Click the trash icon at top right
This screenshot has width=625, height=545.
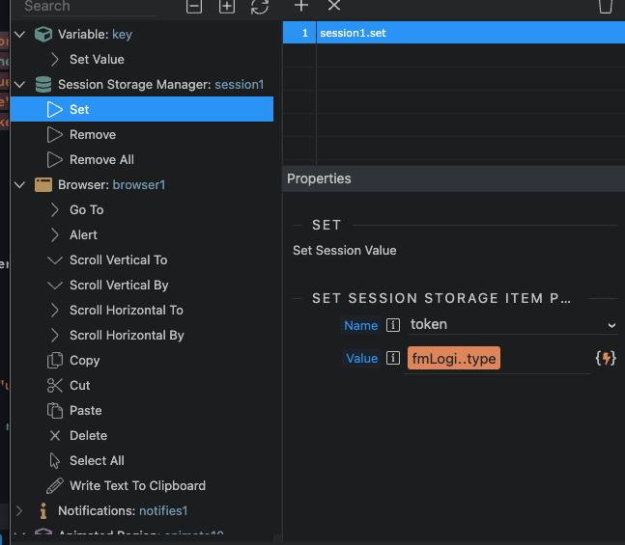tap(606, 6)
